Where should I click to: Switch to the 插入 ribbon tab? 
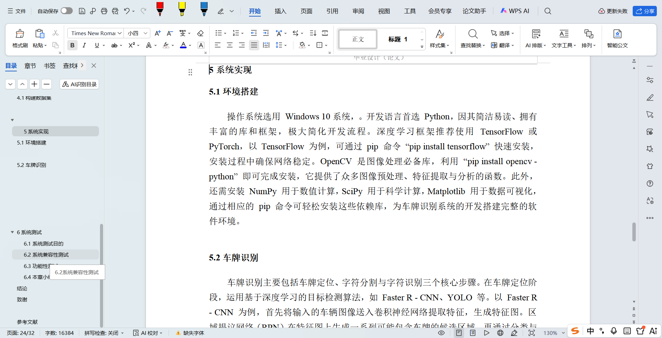pos(280,11)
